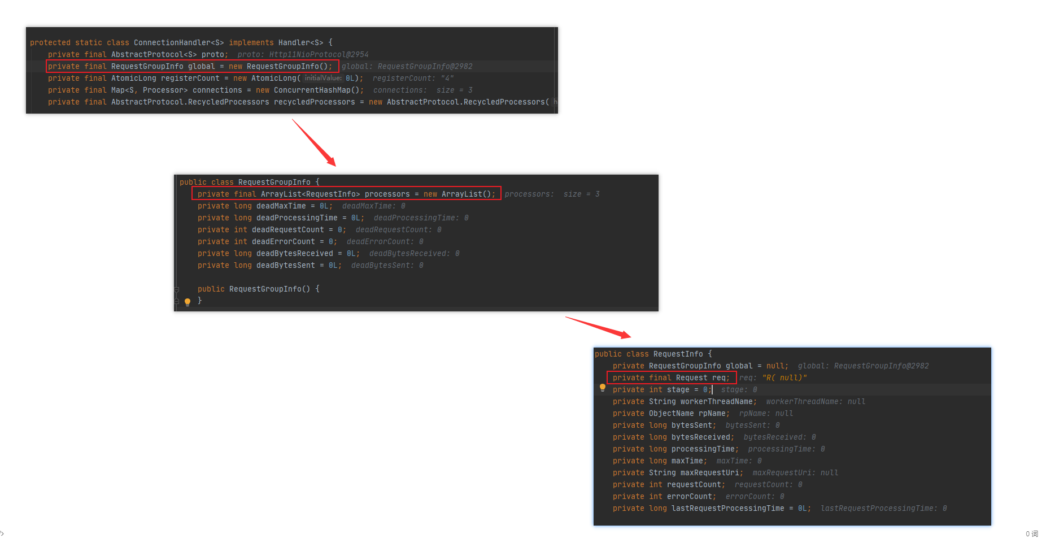Click 'private int errorCount;'
Screen dimensions: 1046x538
click(x=665, y=496)
